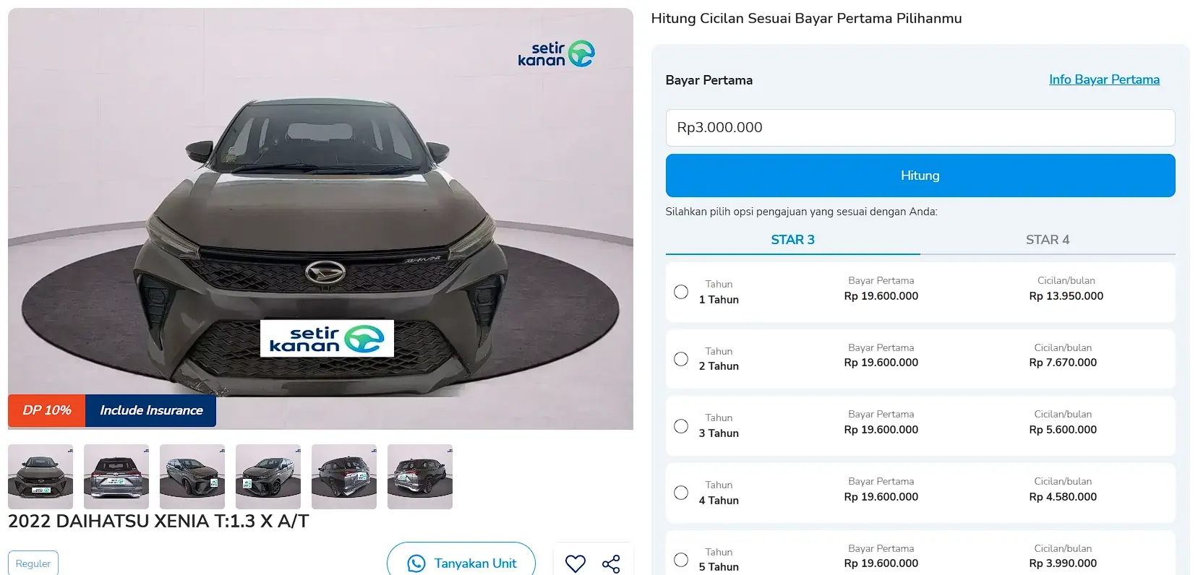Viewport: 1198px width, 575px height.
Task: Pick the 5 Tahun radio option
Action: tap(681, 560)
